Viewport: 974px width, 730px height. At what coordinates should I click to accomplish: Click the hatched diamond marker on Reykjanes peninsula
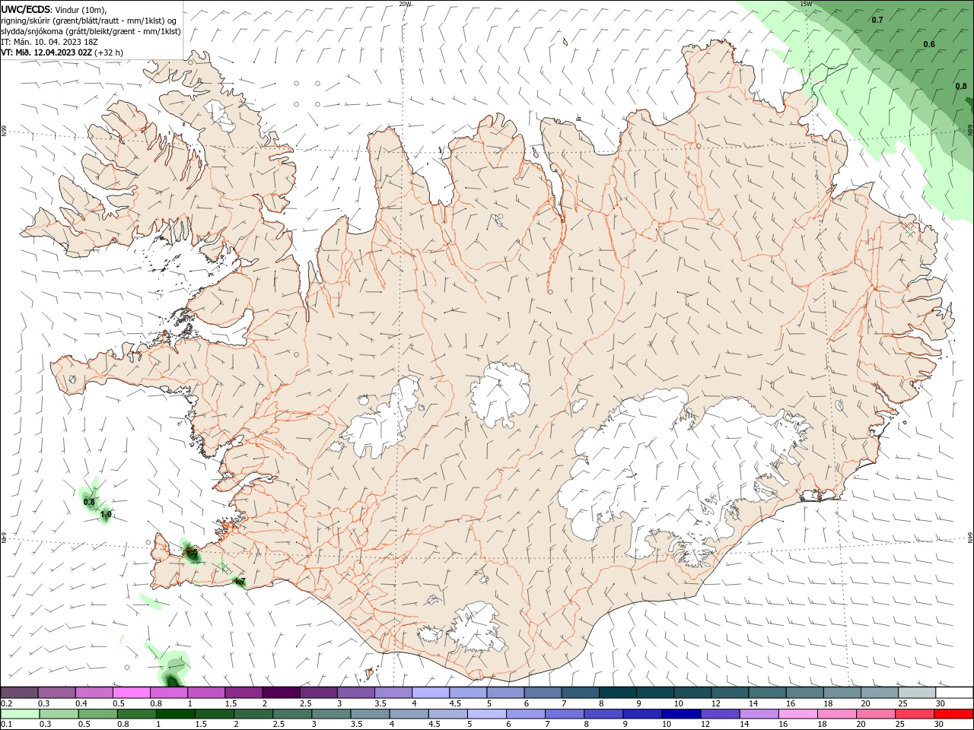pos(227,567)
